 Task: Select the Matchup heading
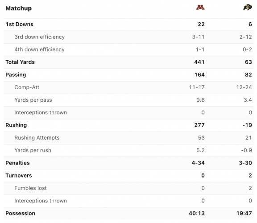pyautogui.click(x=19, y=8)
